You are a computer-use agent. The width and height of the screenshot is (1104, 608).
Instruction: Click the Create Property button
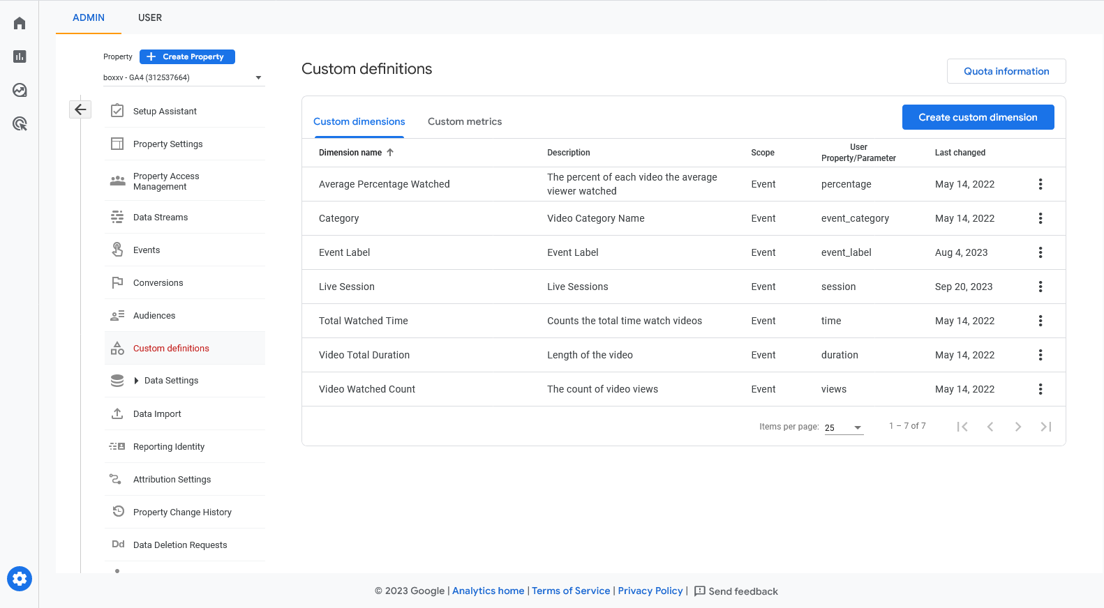click(x=187, y=56)
